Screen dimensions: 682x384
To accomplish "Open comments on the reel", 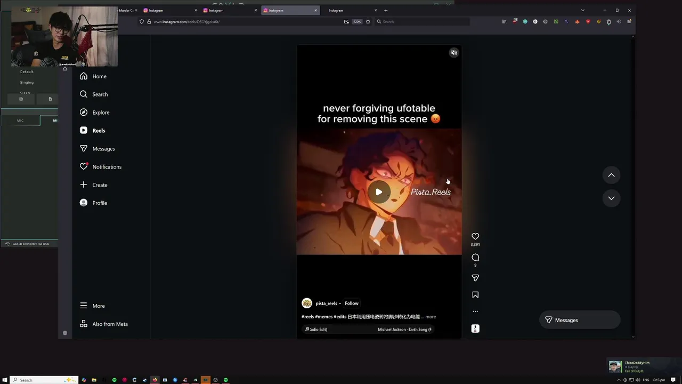I will pos(475,258).
